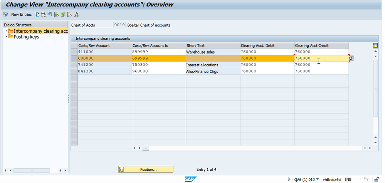Image resolution: width=385 pixels, height=183 pixels.
Task: Click cell 750300 in Costs/Rev Account to
Action: point(159,65)
